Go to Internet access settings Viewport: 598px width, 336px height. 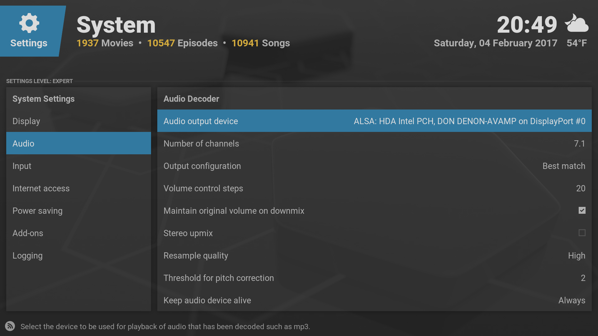(78, 188)
